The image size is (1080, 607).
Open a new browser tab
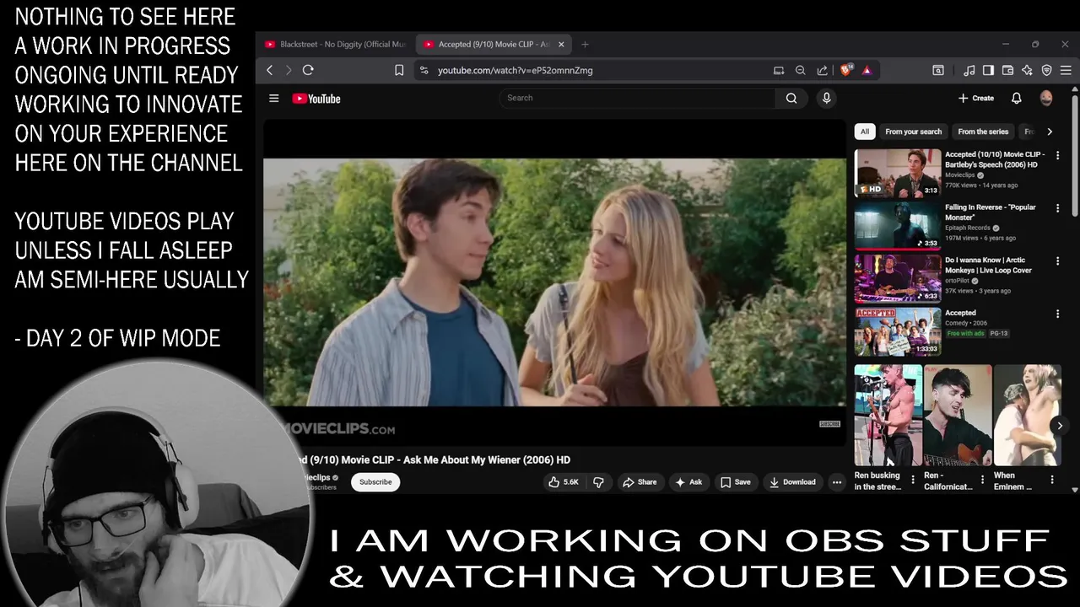[x=585, y=44]
